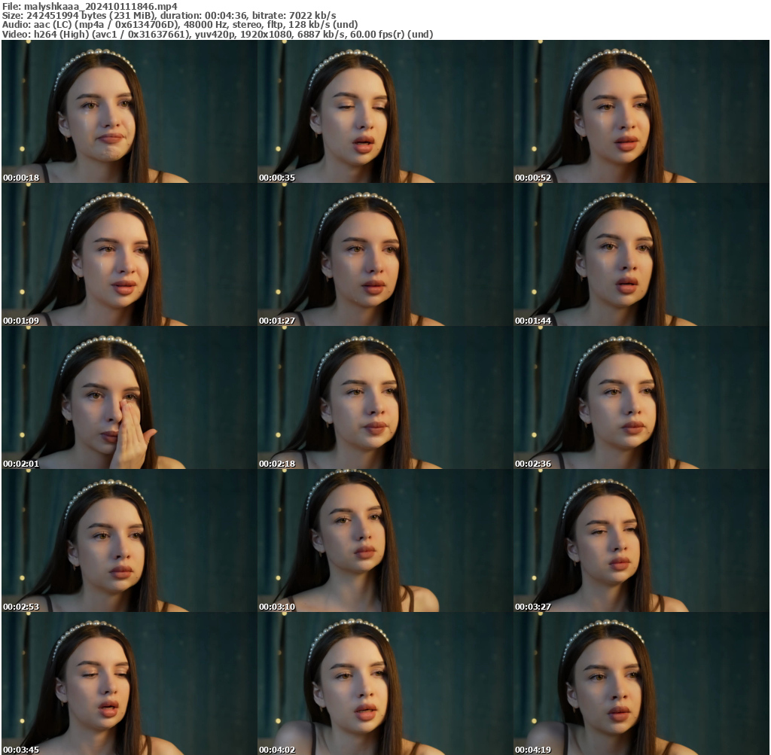Select the thumbnail at 00:04:02
The image size is (771, 755).
[385, 683]
